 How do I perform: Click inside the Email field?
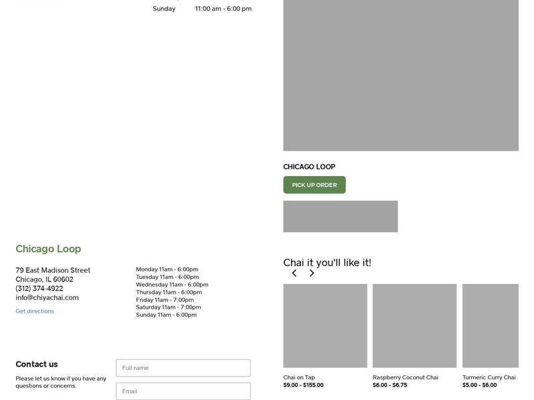click(184, 391)
